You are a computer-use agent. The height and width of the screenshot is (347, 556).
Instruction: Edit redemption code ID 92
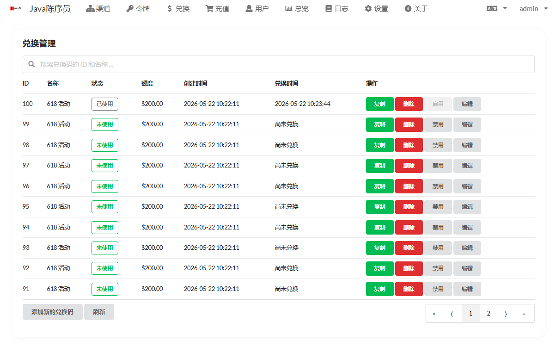[467, 268]
